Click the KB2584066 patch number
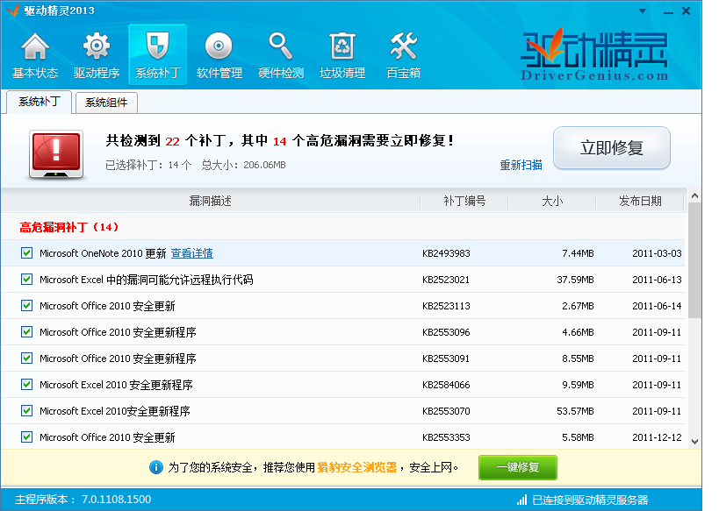 point(446,385)
